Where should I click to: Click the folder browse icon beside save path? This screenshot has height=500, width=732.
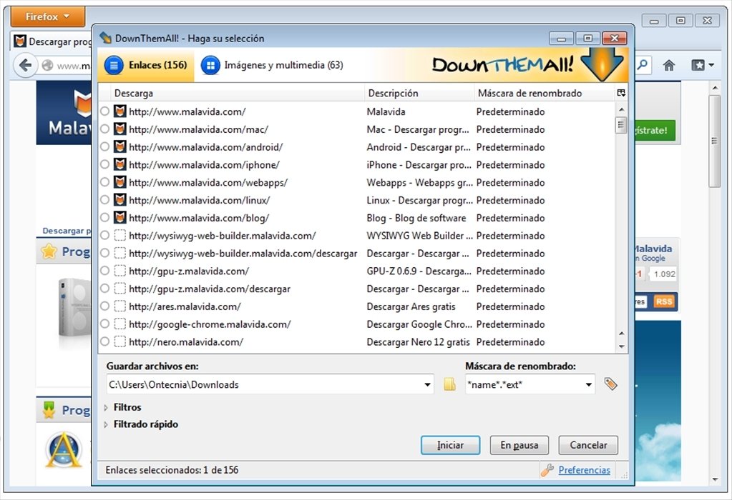pos(449,384)
